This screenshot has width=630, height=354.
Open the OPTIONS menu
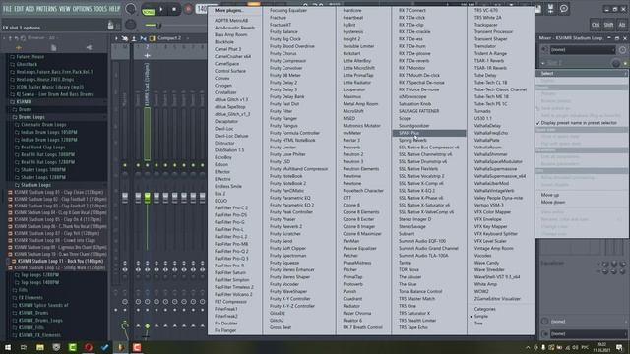pos(83,9)
